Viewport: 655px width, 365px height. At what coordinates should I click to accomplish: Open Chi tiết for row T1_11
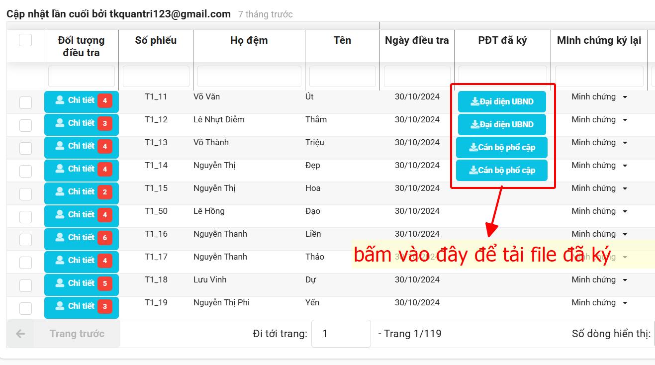(75, 100)
